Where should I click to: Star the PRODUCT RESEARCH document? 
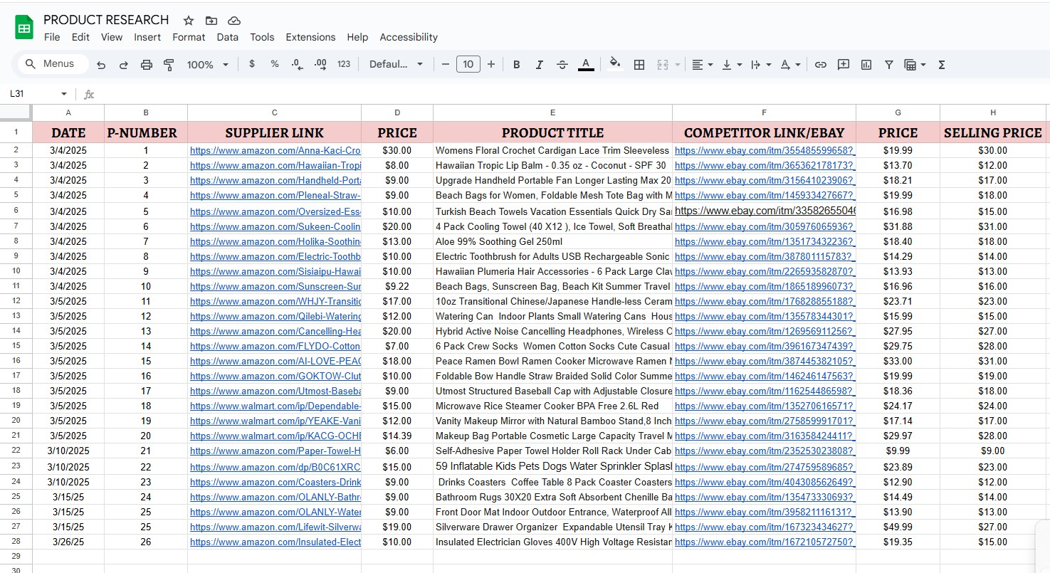(189, 21)
